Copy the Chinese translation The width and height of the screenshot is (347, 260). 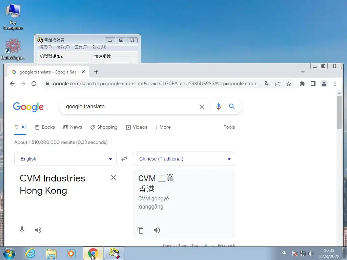coord(141,230)
